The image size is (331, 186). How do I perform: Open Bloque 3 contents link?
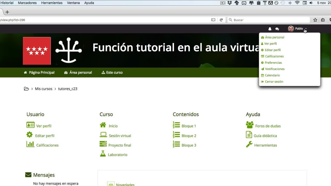coord(189,145)
